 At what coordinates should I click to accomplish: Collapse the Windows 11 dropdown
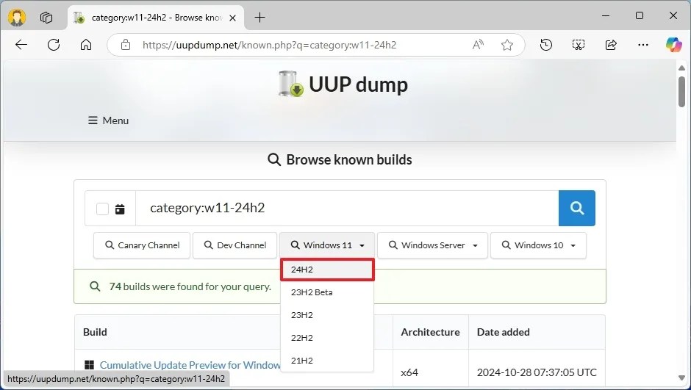point(327,245)
